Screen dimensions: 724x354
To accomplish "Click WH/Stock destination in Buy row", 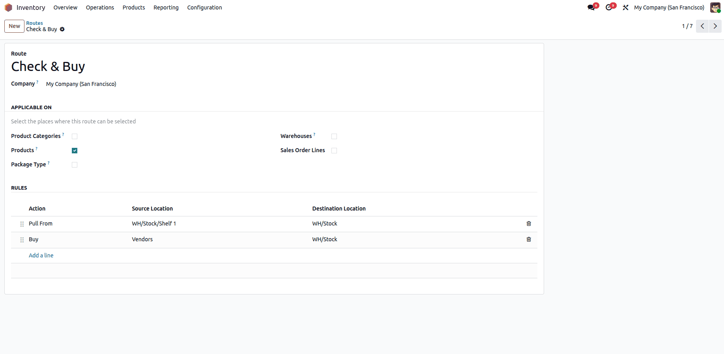I will [x=325, y=239].
